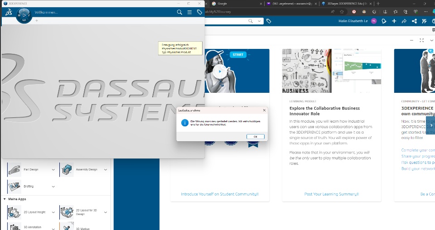Expand the Part Design chevron
This screenshot has width=435, height=230.
coord(53,170)
